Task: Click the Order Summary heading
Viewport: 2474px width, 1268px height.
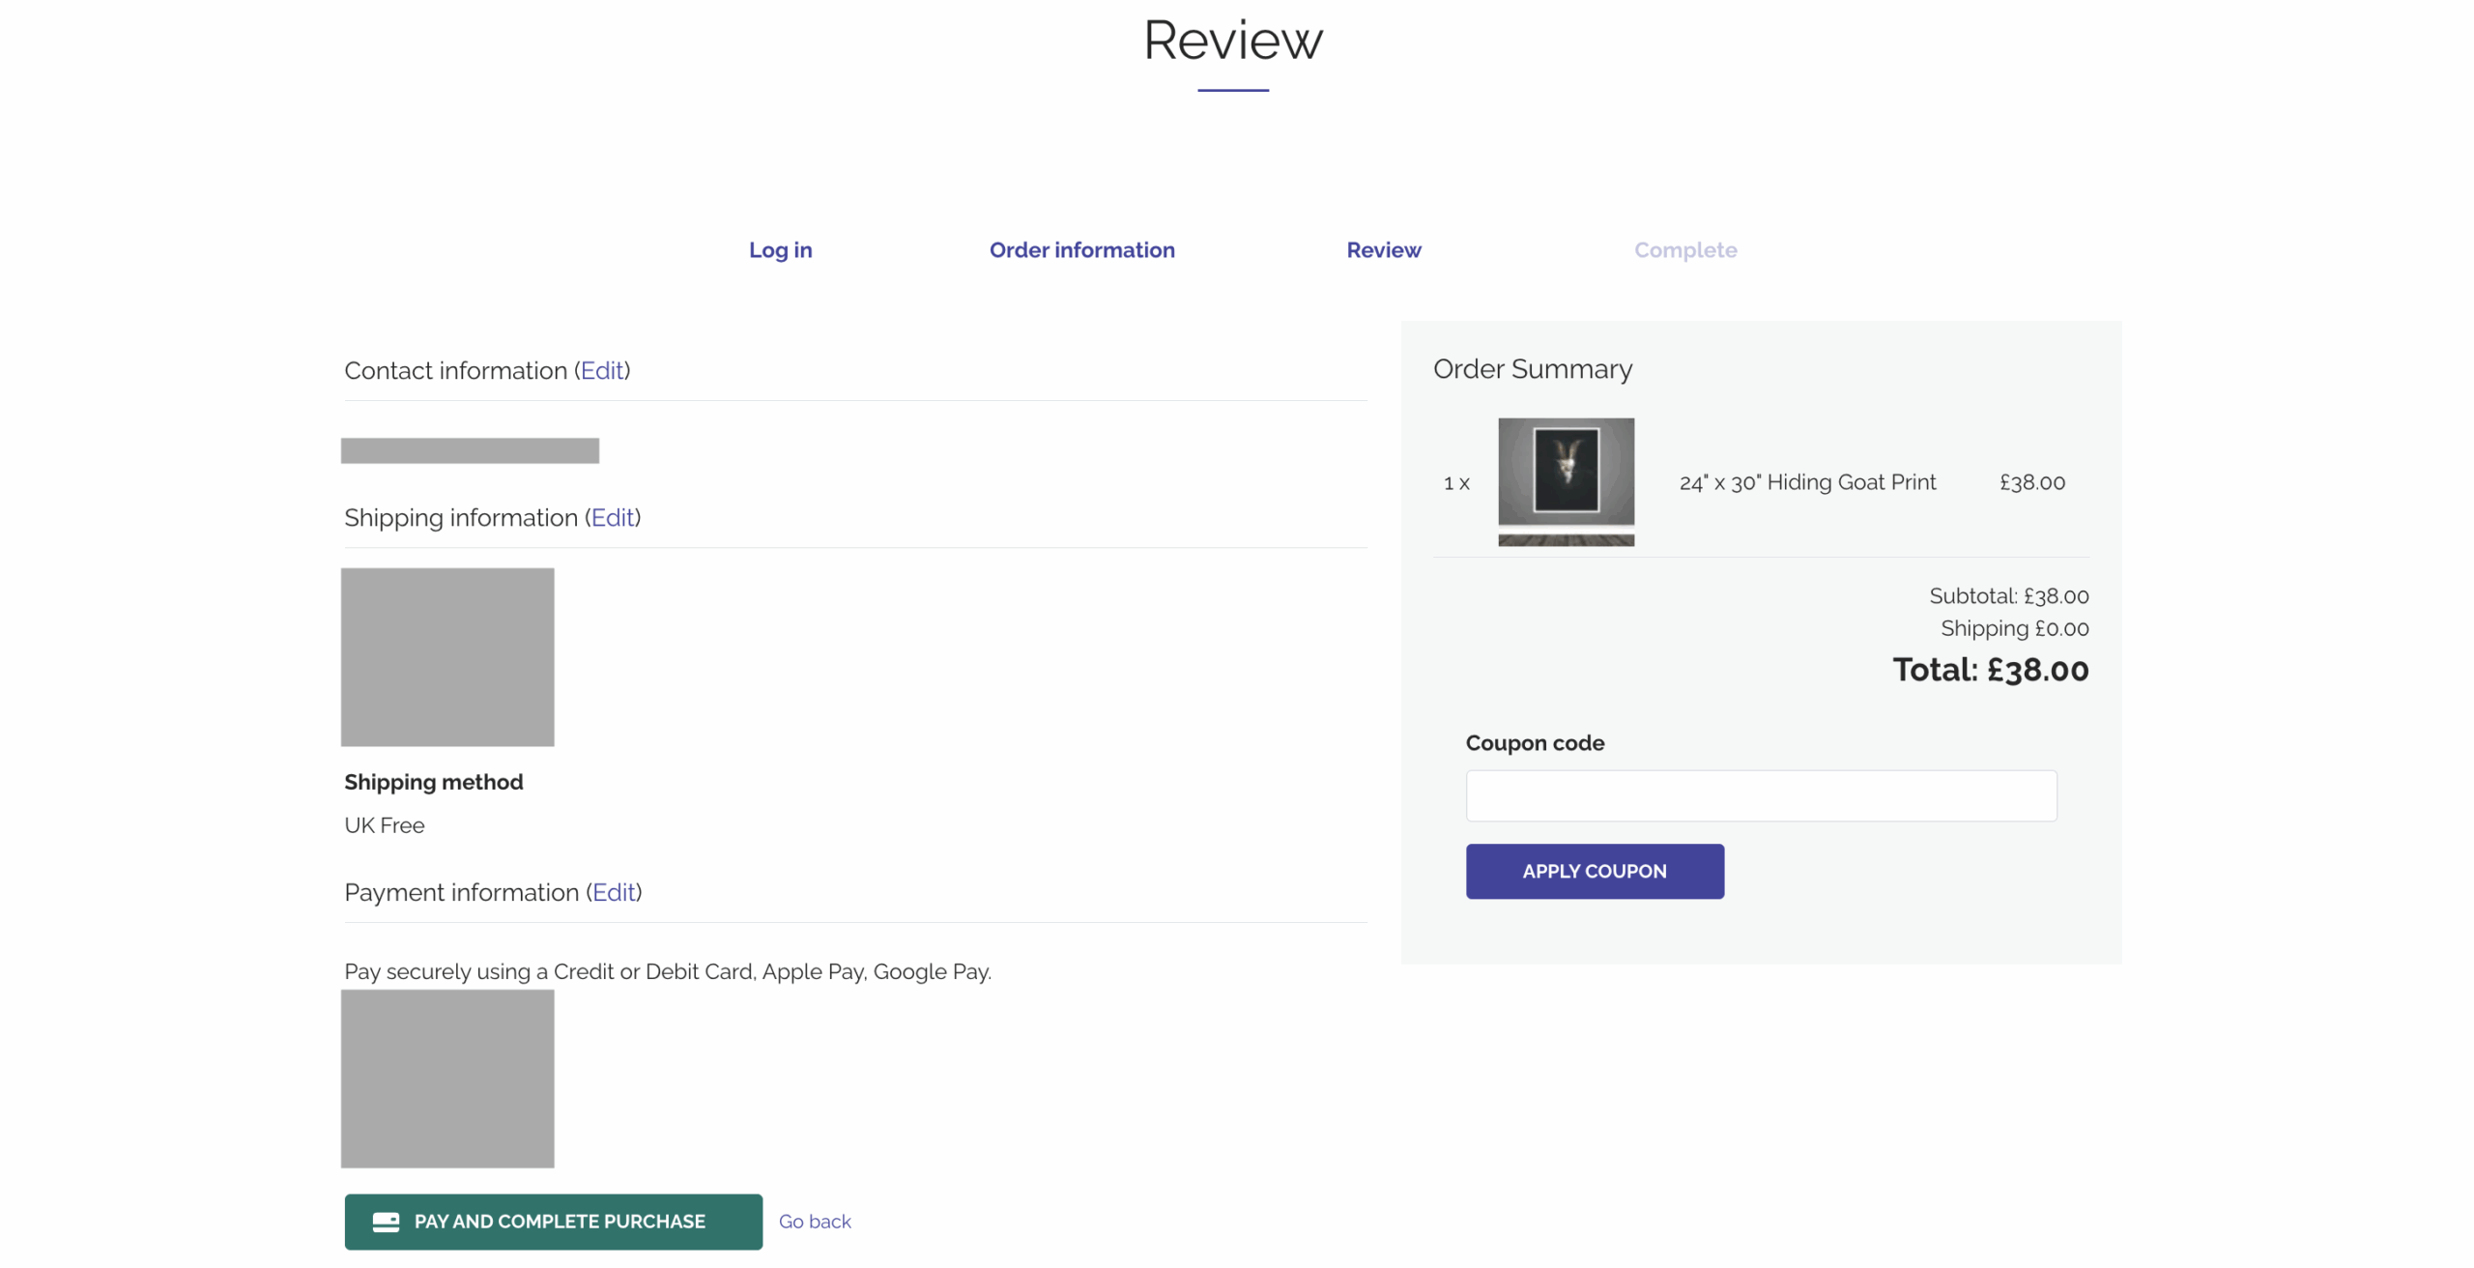Action: coord(1532,369)
